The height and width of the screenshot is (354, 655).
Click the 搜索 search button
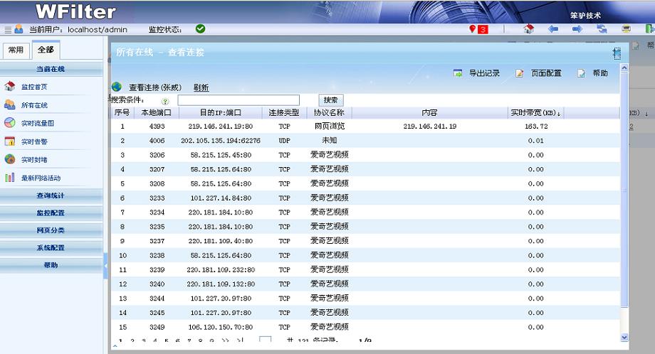coord(331,100)
